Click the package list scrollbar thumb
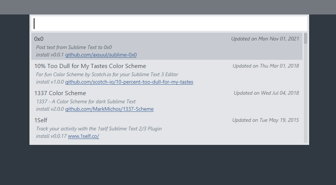 305,38
